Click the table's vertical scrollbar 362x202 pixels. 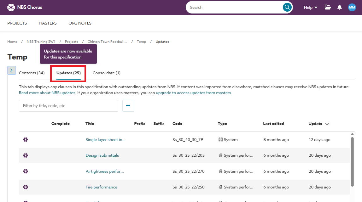(x=352, y=160)
